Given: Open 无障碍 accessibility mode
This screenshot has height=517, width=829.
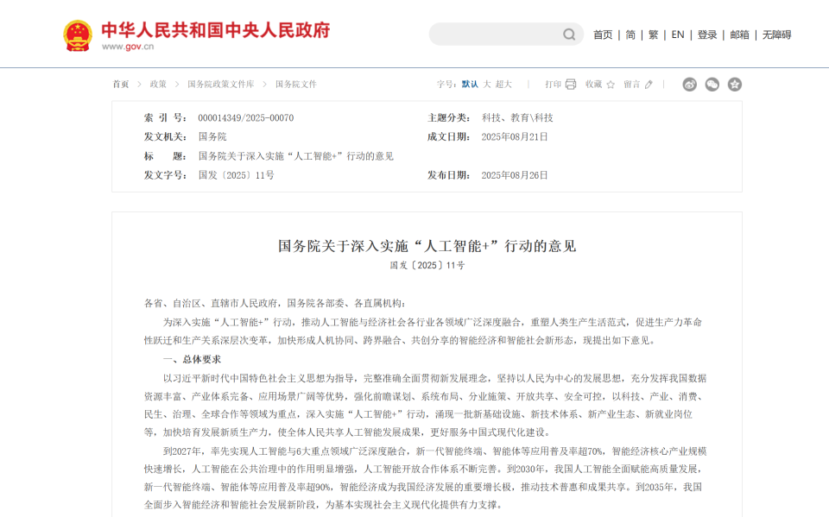Looking at the screenshot, I should [x=776, y=35].
